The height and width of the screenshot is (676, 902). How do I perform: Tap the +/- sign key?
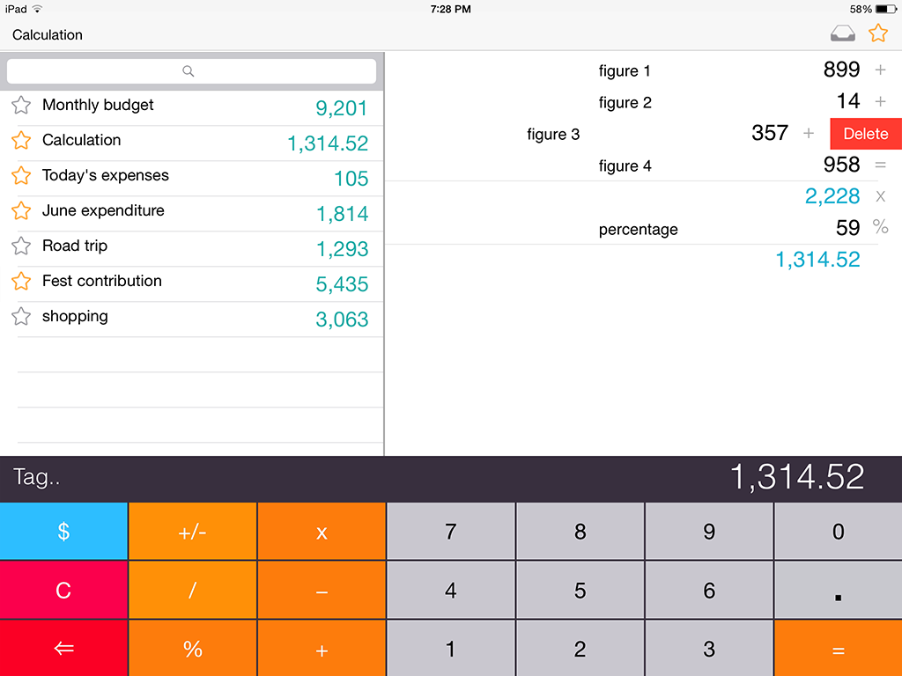[x=192, y=531]
